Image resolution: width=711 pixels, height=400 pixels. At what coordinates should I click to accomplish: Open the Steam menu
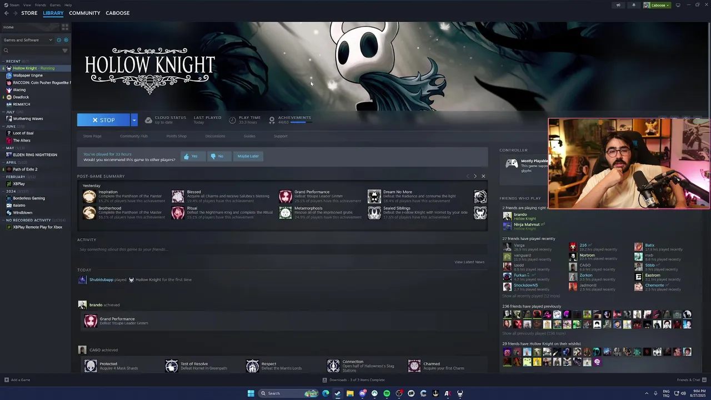click(x=14, y=5)
